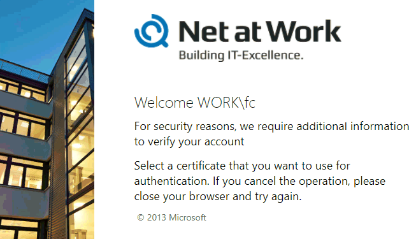Viewport: 416px width, 239px height.
Task: Click the 'Welcome WORK\fc' heading
Action: 195,103
